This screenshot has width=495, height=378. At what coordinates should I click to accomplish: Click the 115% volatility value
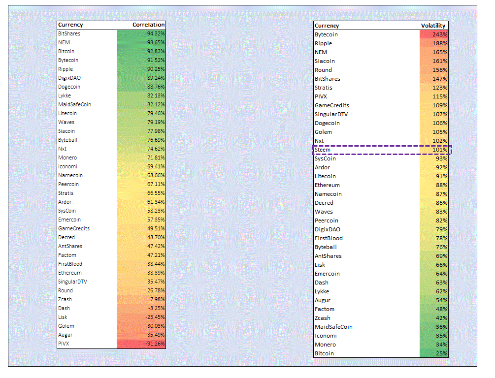point(440,96)
